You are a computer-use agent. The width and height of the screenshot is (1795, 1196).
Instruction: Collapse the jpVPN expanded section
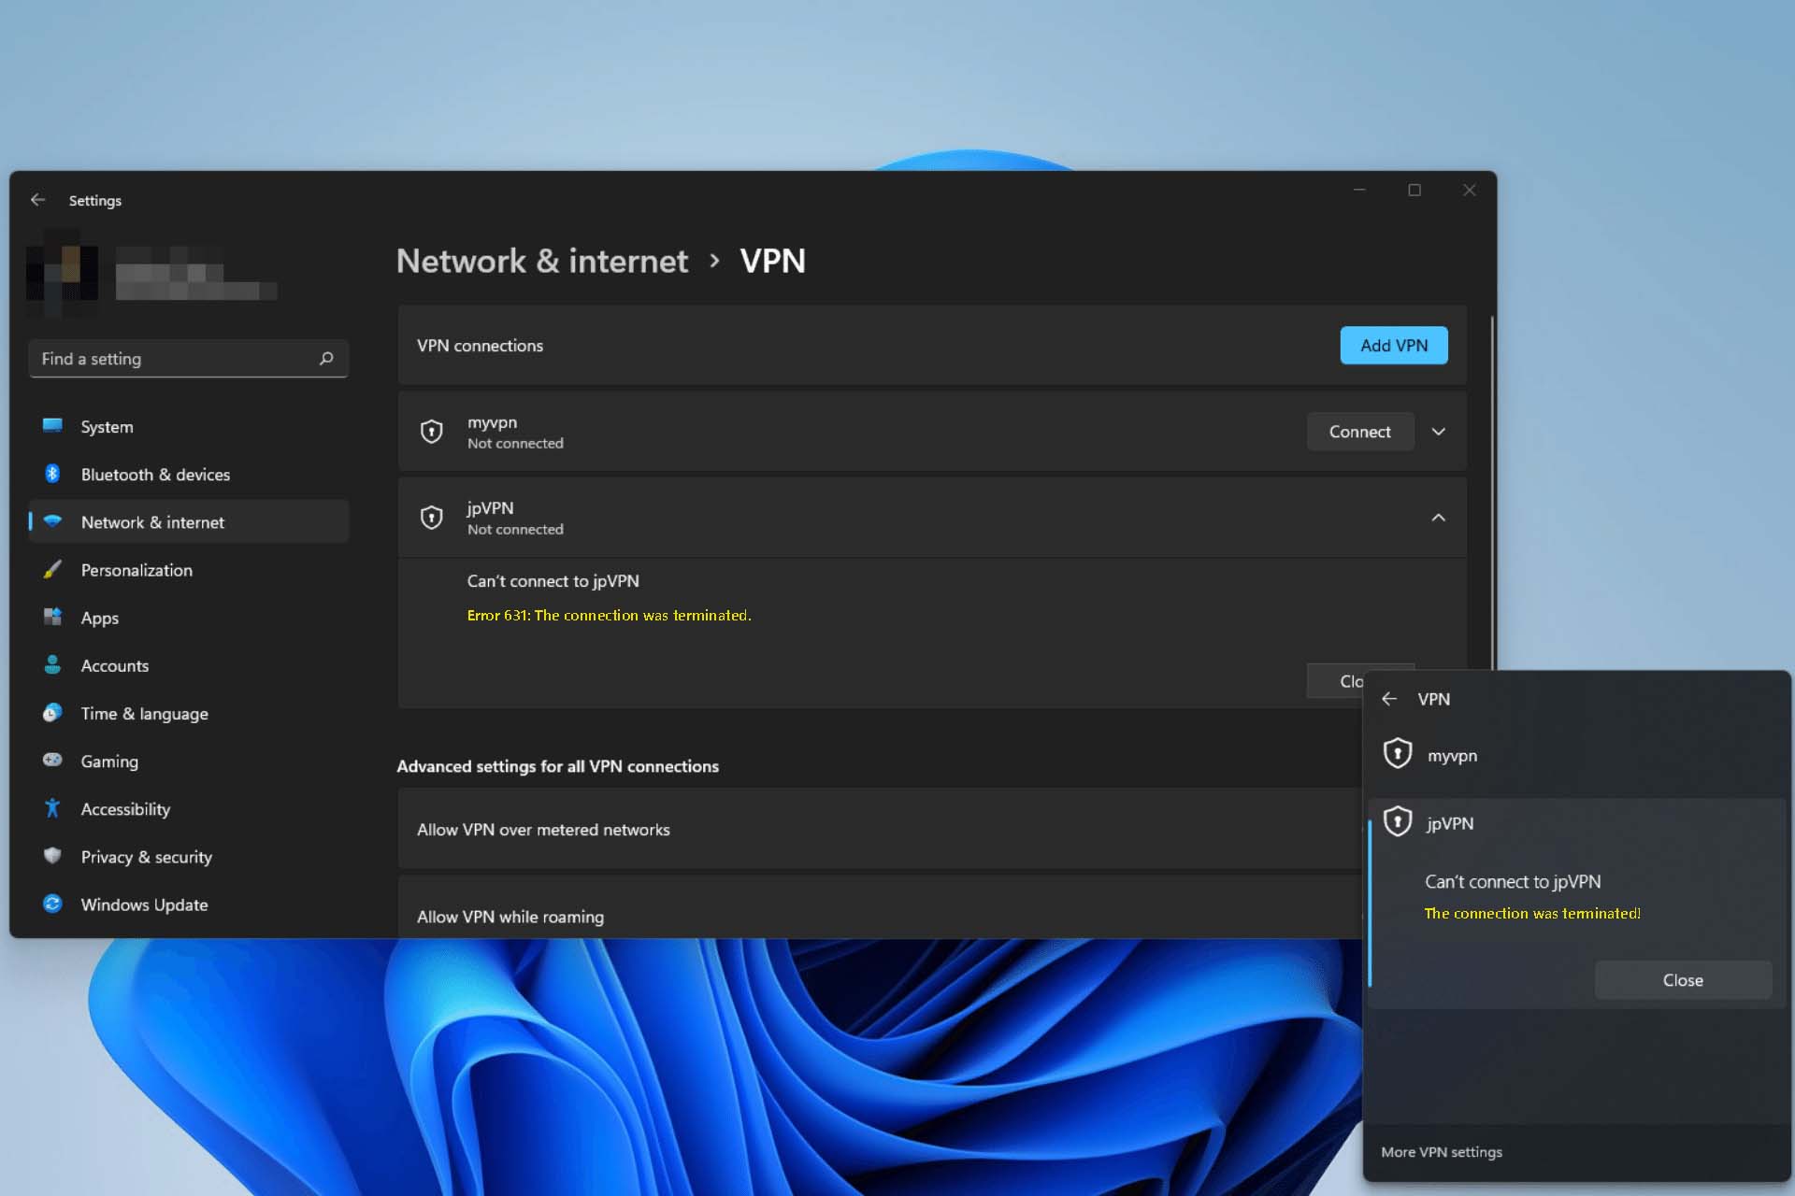(1437, 517)
